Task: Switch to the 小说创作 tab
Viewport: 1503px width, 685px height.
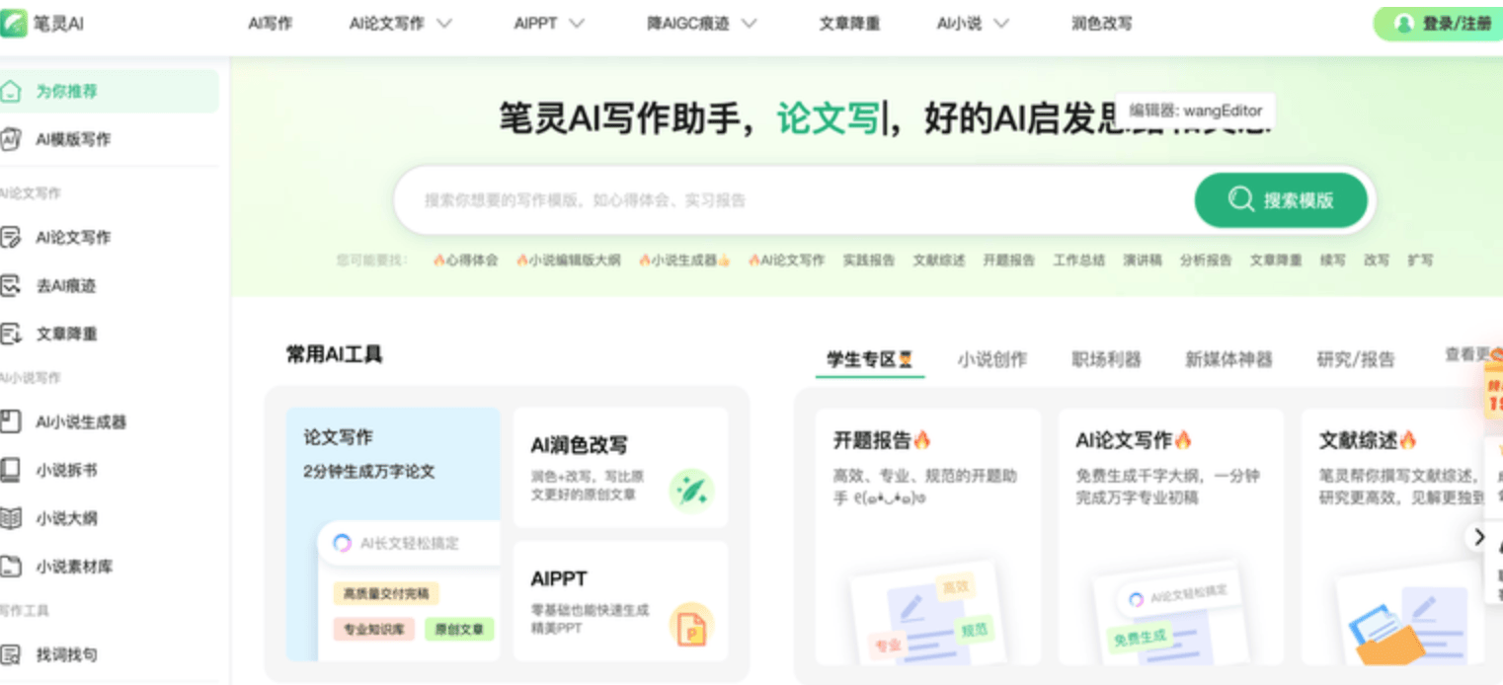Action: coord(991,359)
